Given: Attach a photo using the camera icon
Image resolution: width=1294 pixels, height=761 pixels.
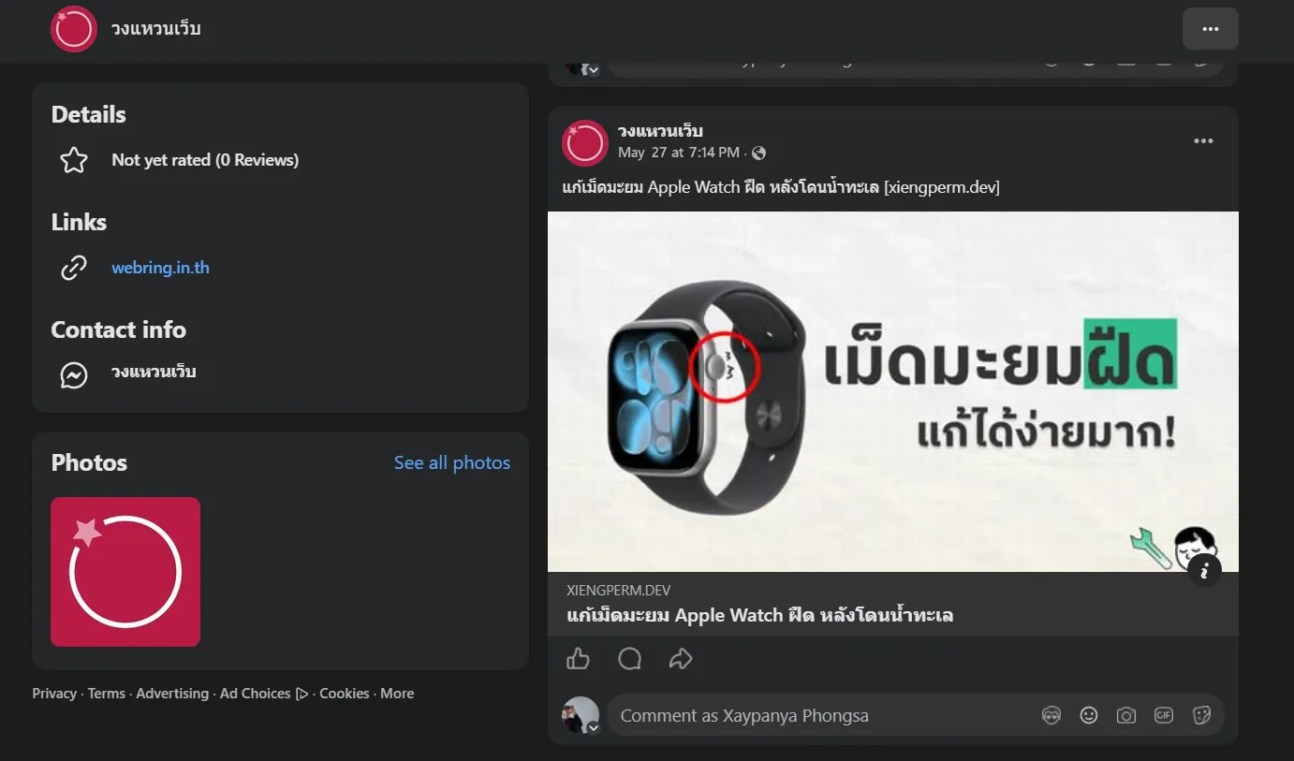Looking at the screenshot, I should [1126, 716].
